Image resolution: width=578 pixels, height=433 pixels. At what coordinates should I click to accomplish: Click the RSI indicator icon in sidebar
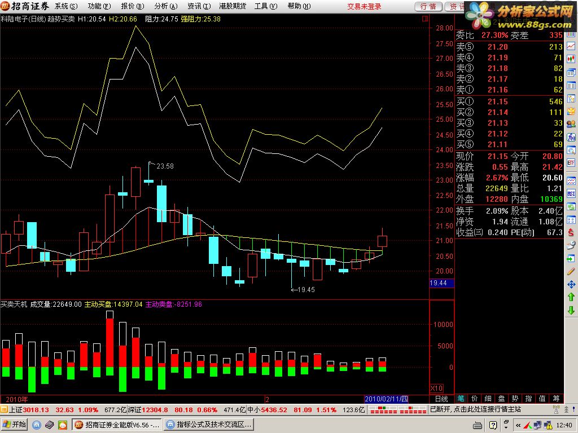571,194
